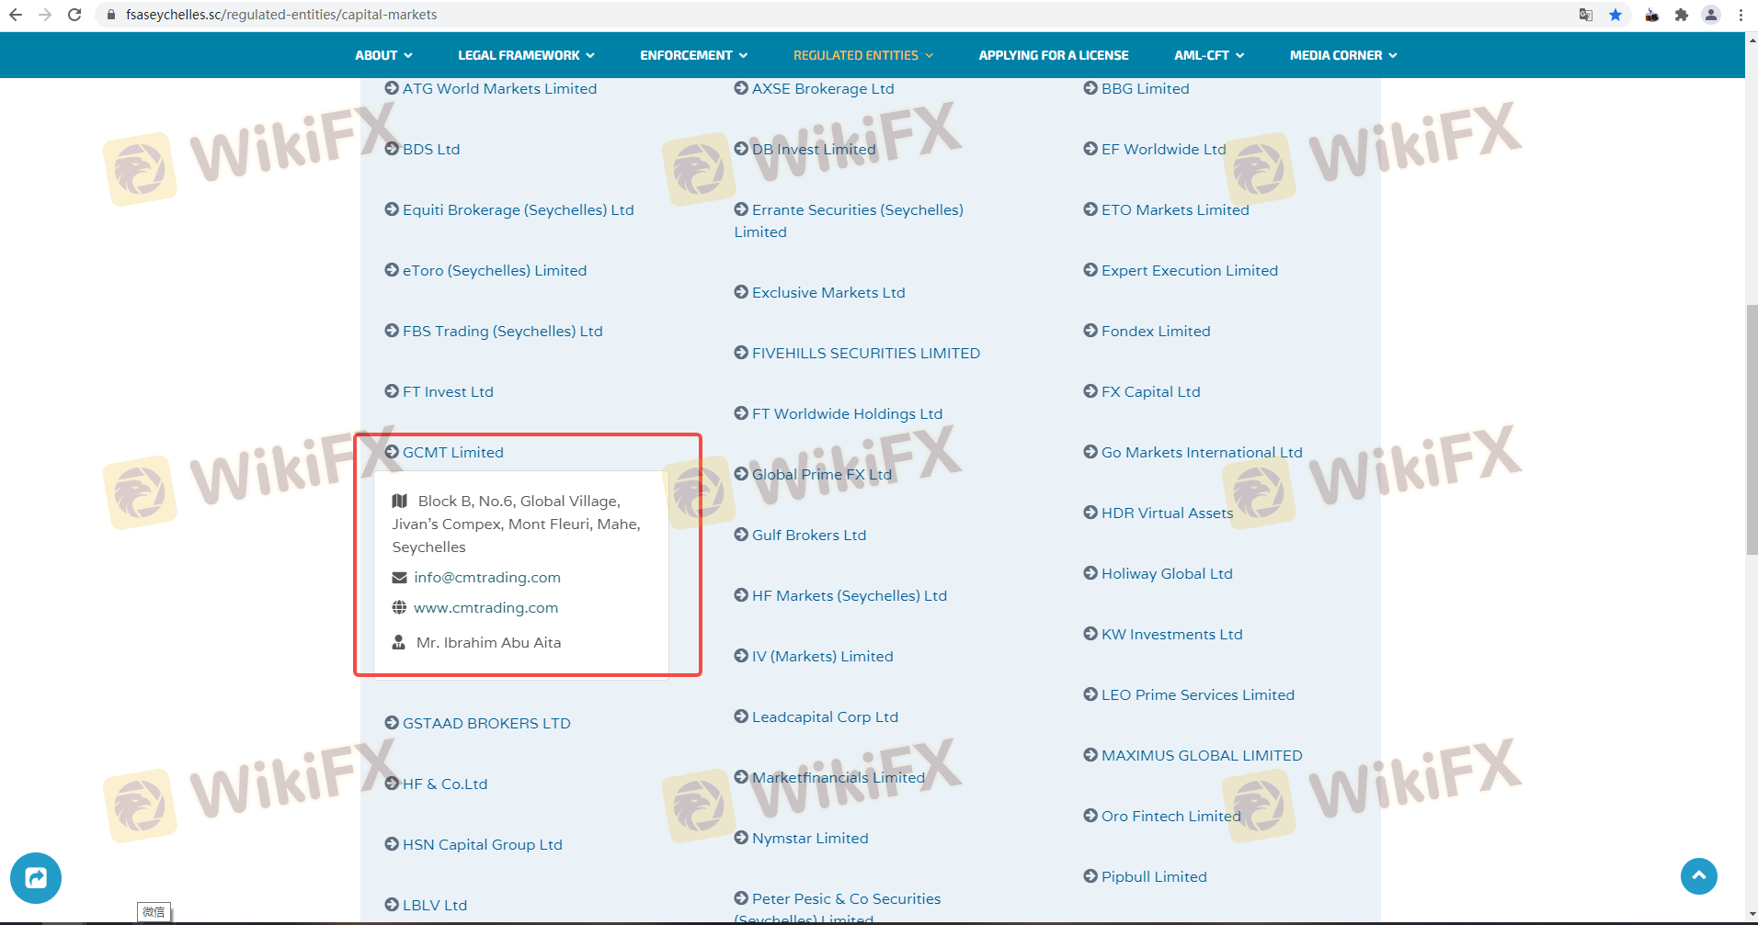
Task: Open the ABOUT dropdown menu
Action: coord(383,55)
